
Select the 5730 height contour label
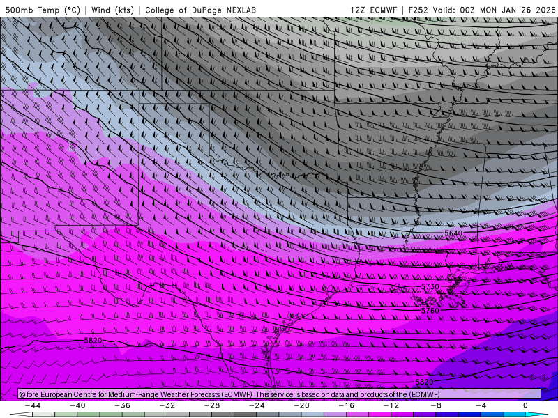point(430,286)
